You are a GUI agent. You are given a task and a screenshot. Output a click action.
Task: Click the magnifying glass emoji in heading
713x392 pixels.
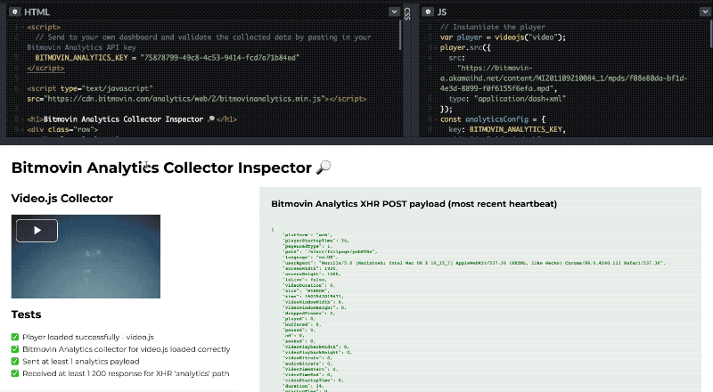point(324,167)
